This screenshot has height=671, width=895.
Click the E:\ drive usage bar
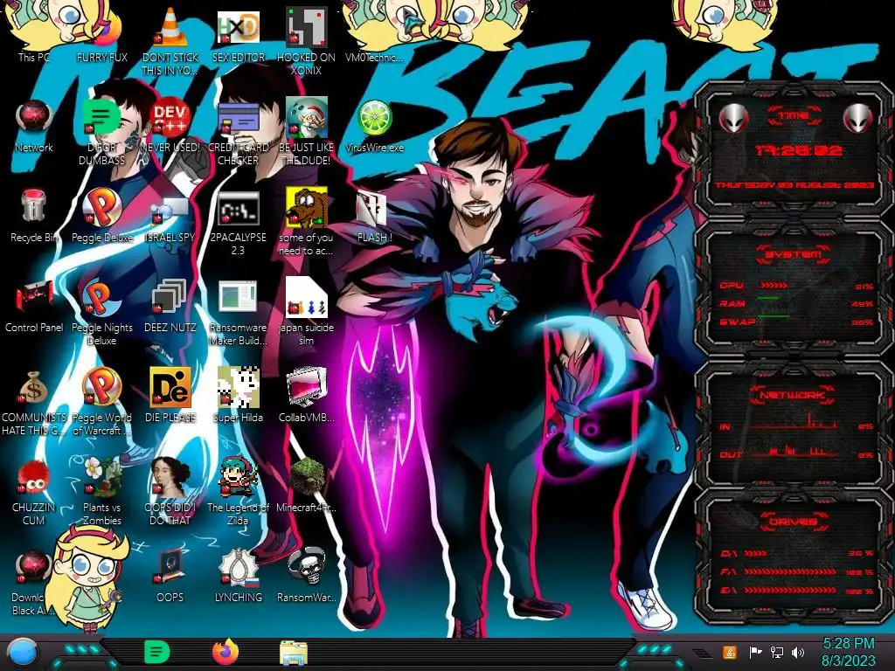tap(790, 591)
